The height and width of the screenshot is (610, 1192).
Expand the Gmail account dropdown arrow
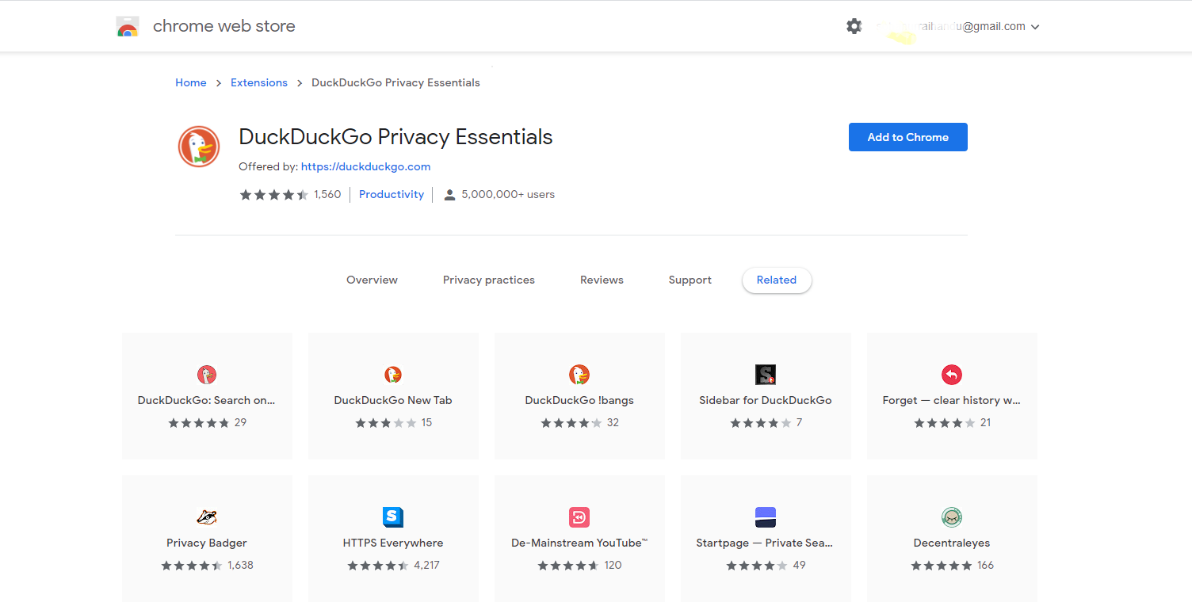(x=1035, y=27)
